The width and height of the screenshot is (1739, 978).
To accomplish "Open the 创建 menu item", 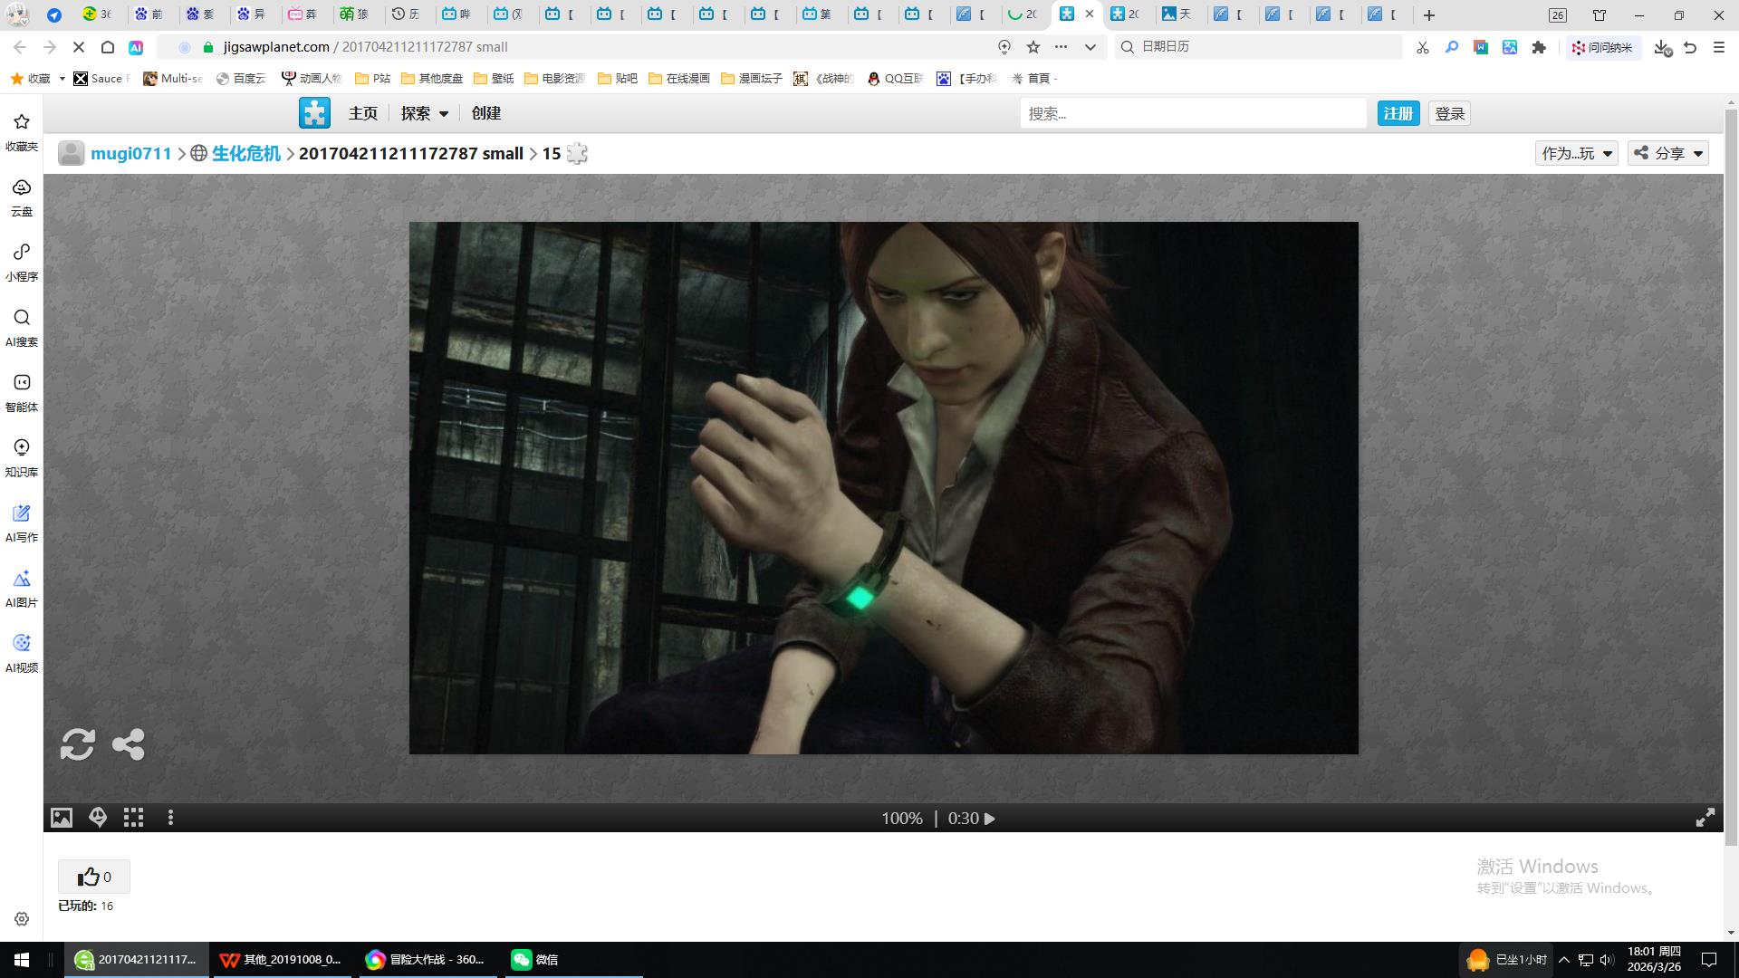I will click(x=485, y=113).
